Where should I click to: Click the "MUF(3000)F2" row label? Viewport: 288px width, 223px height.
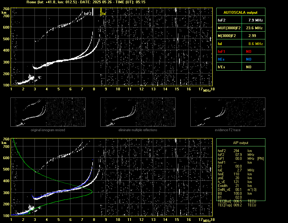[x=229, y=28]
